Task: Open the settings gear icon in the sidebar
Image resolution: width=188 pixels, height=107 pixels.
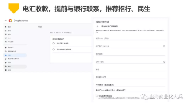Action: (5, 63)
